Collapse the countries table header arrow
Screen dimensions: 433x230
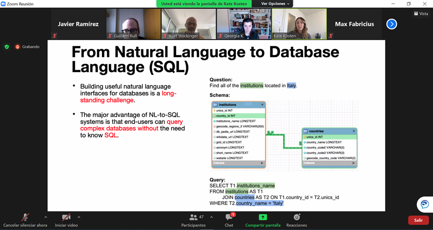[354, 131]
